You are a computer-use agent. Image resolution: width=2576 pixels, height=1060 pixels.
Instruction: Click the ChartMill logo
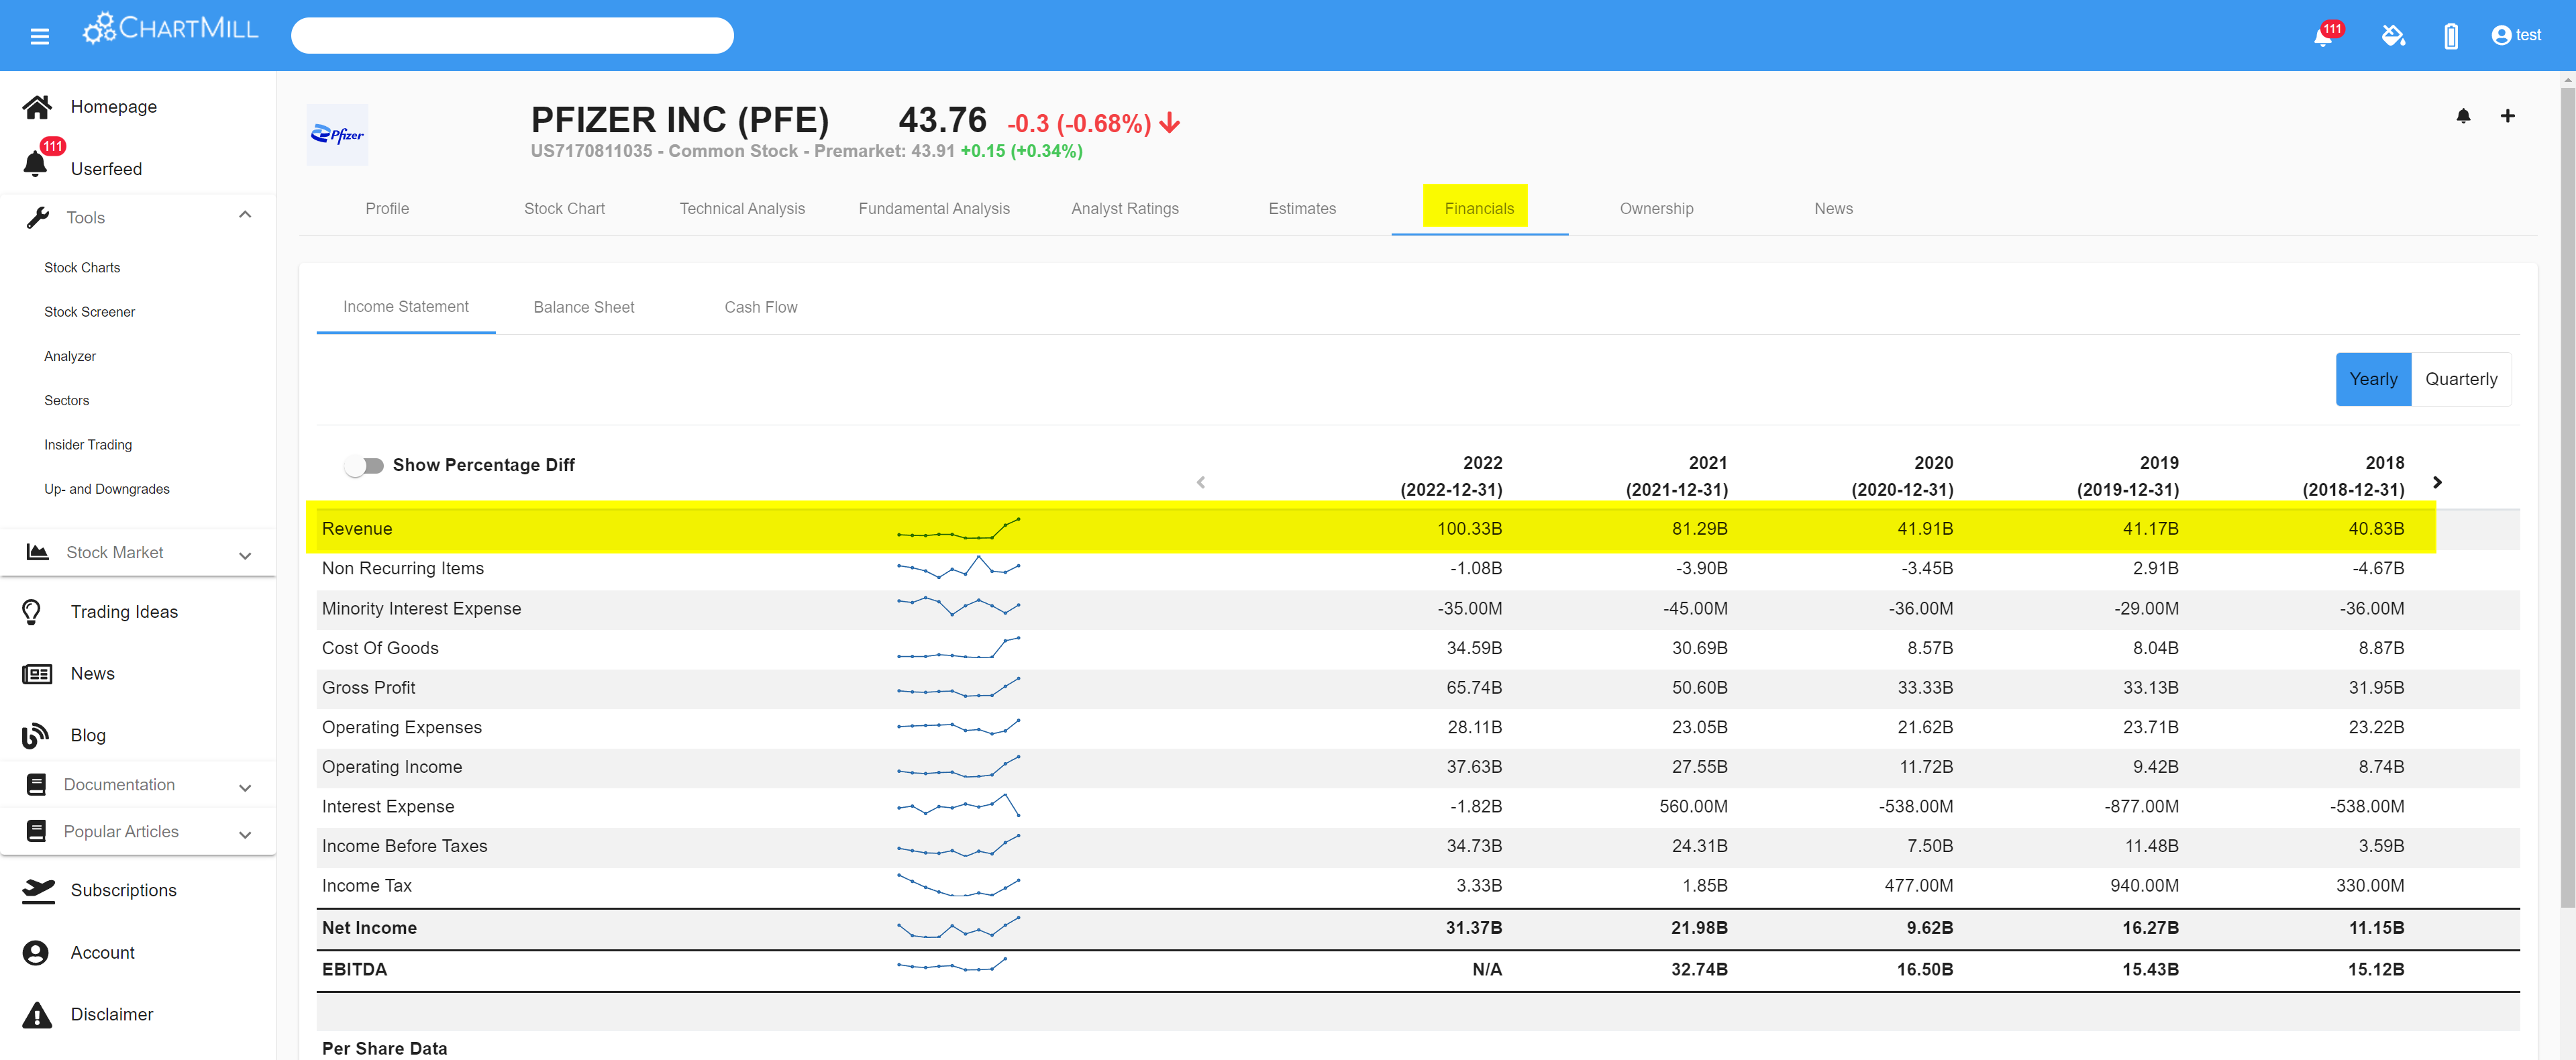(x=171, y=29)
